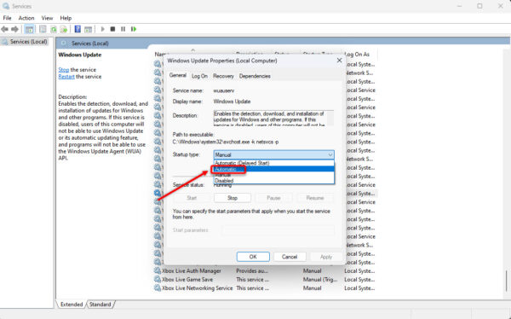Open the Action menu
511x319 pixels.
click(x=26, y=18)
